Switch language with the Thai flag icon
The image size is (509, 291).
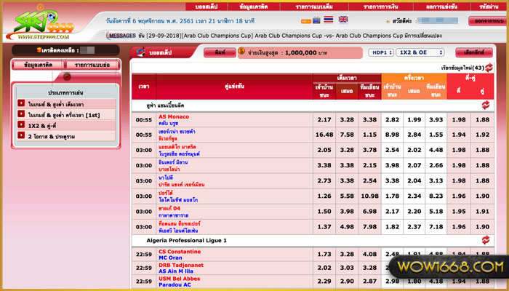[x=327, y=20]
